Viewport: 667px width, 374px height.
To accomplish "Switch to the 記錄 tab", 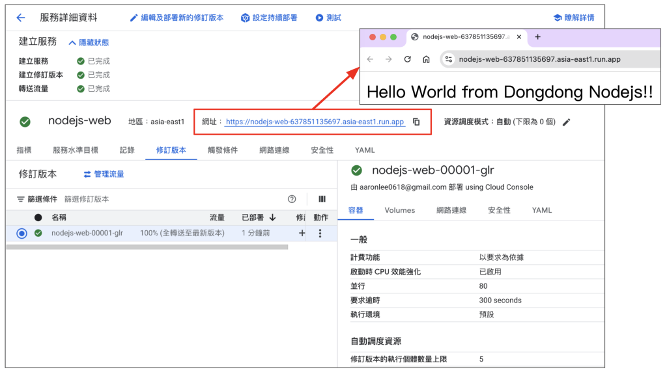I will coord(127,150).
